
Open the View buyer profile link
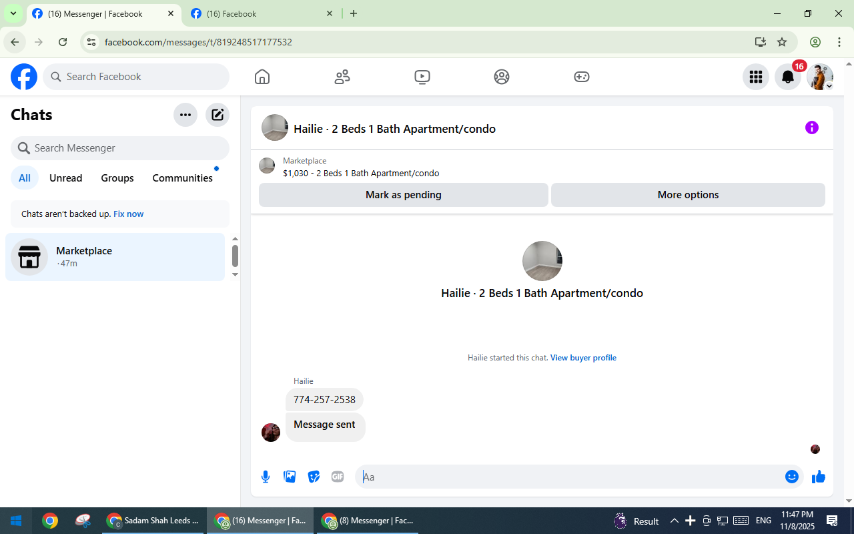click(583, 358)
